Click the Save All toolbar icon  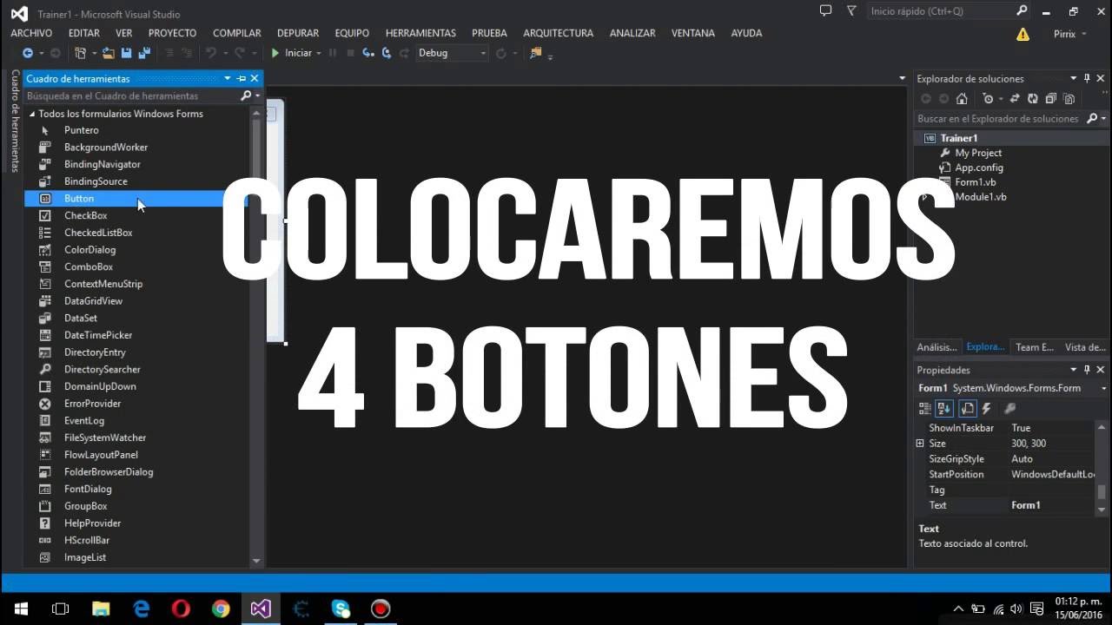(x=143, y=53)
